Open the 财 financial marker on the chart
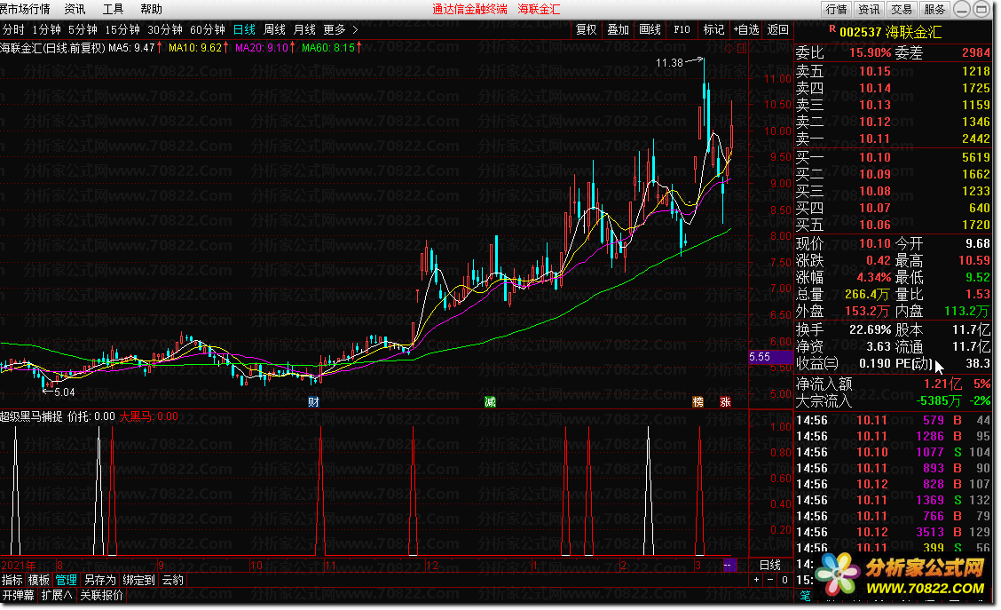 click(x=313, y=401)
